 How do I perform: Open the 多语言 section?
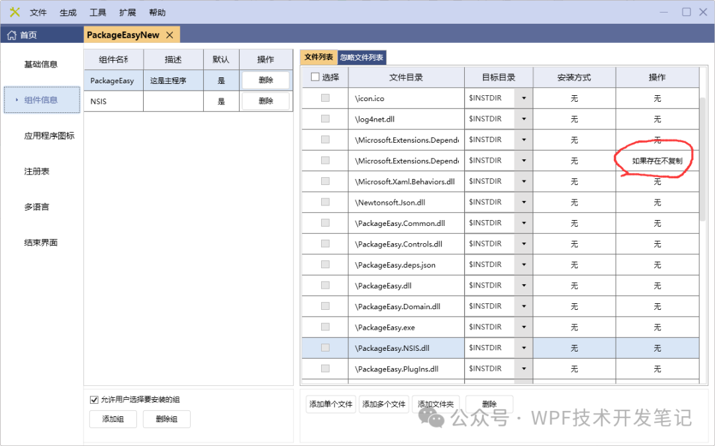coord(36,207)
